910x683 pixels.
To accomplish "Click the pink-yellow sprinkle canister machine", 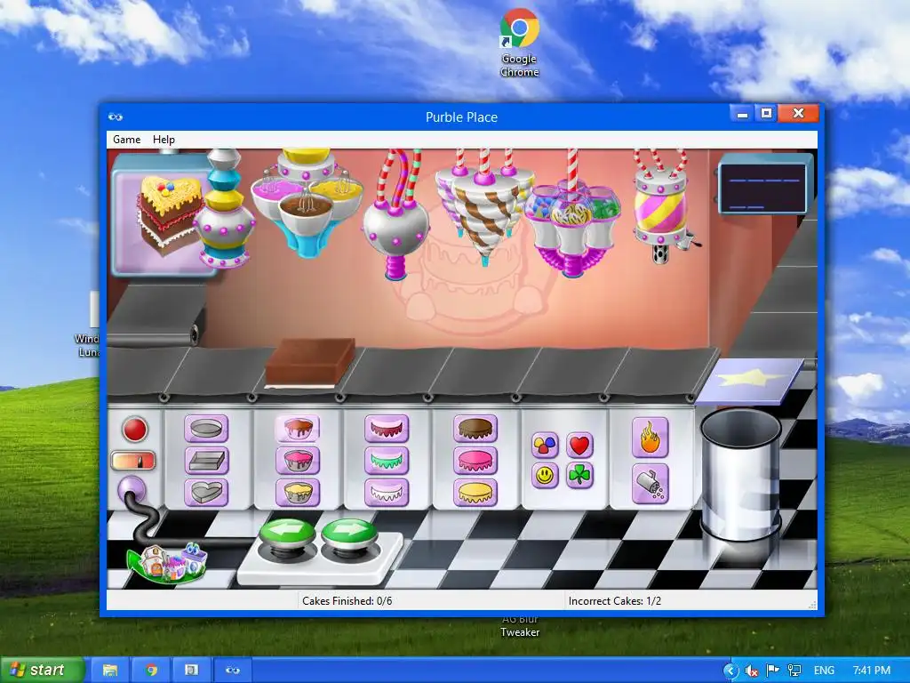I will tap(661, 206).
